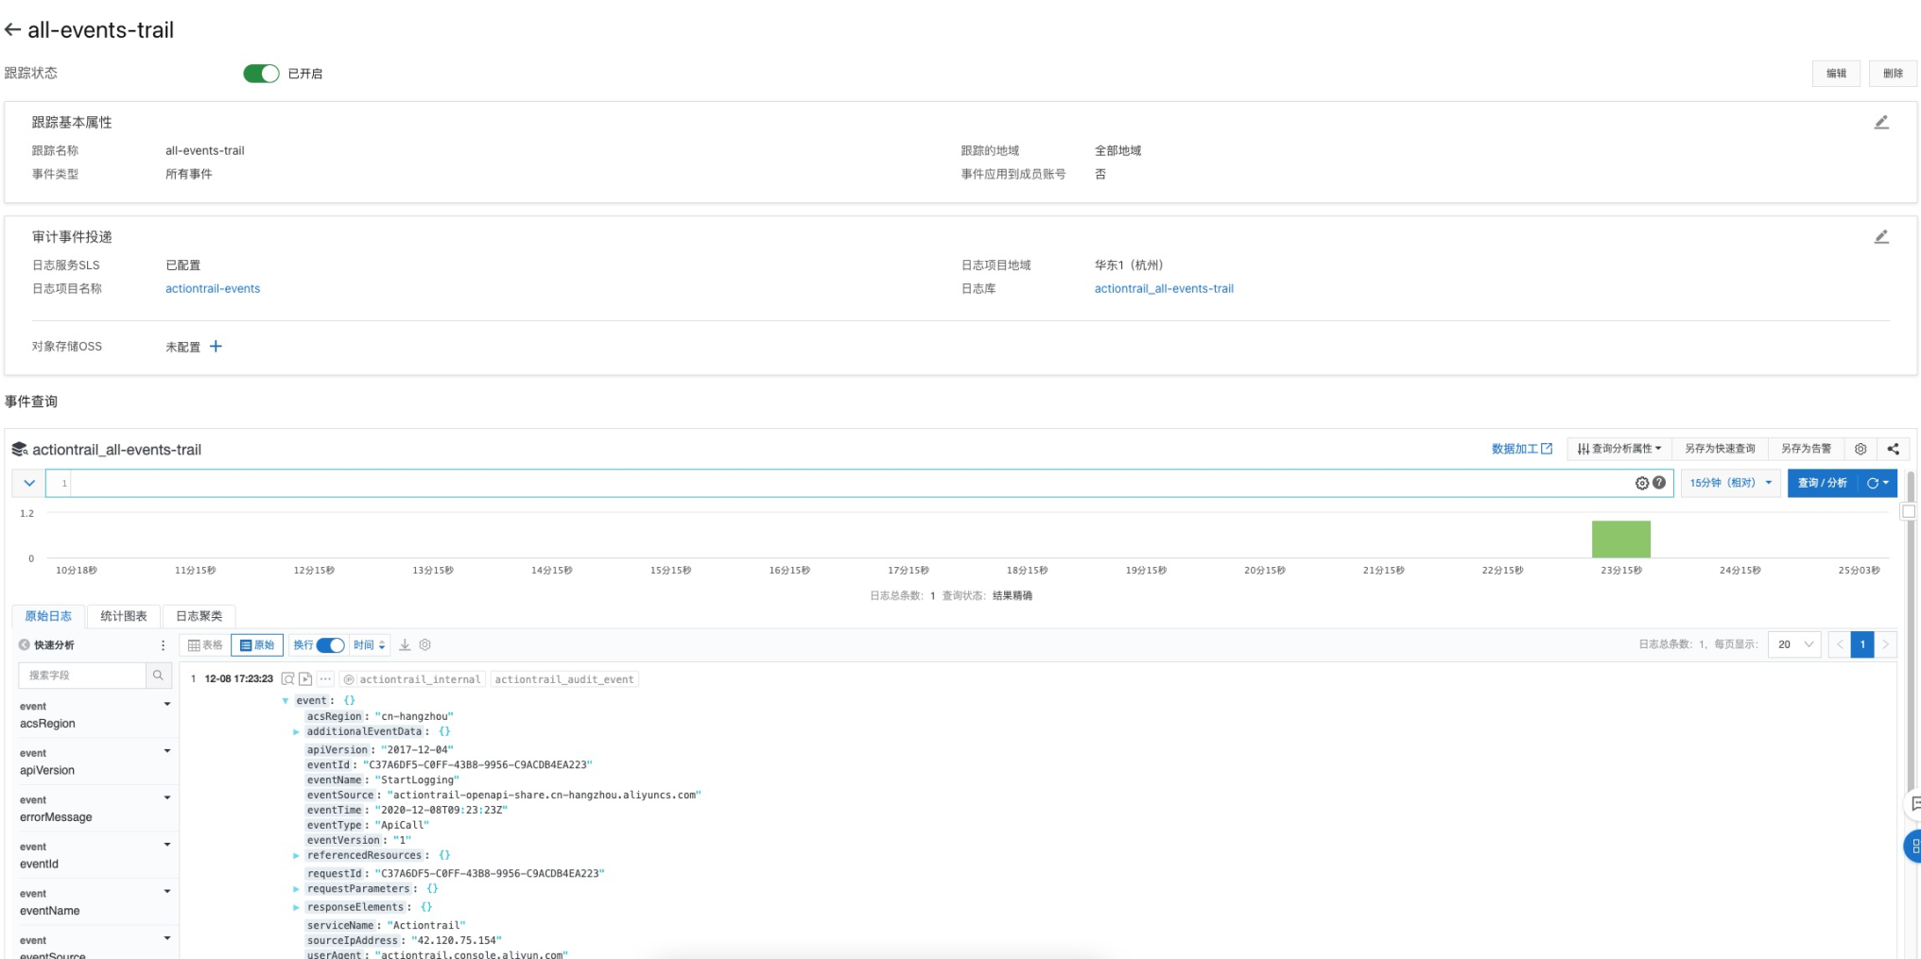Click the actiontrail_internal tag

(x=412, y=679)
